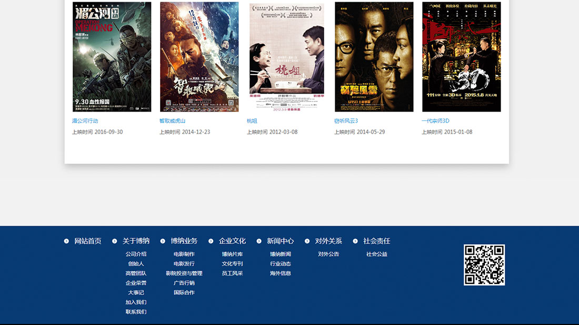Select the 桃姐 movie poster
Image resolution: width=579 pixels, height=325 pixels.
pyautogui.click(x=287, y=57)
